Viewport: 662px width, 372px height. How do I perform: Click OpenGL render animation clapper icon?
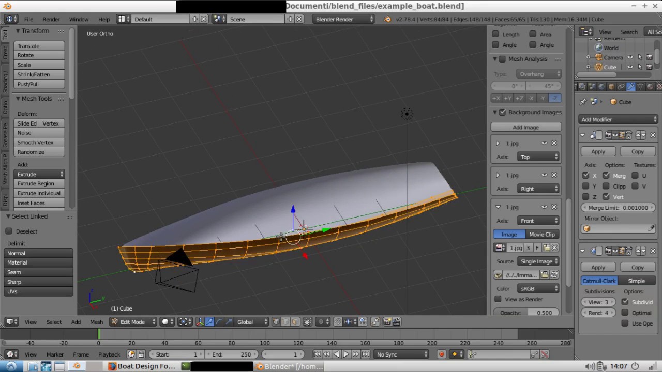tap(397, 321)
